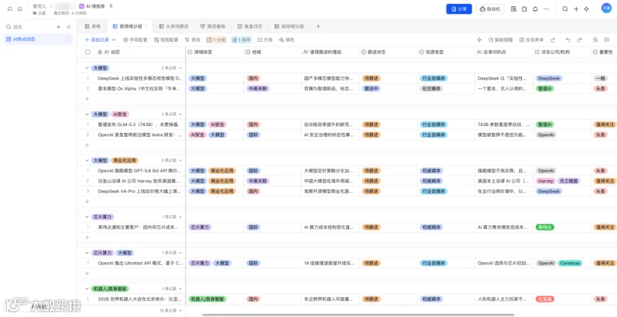
Task: Switch to the 按地域分组 view tab
Action: pyautogui.click(x=289, y=26)
